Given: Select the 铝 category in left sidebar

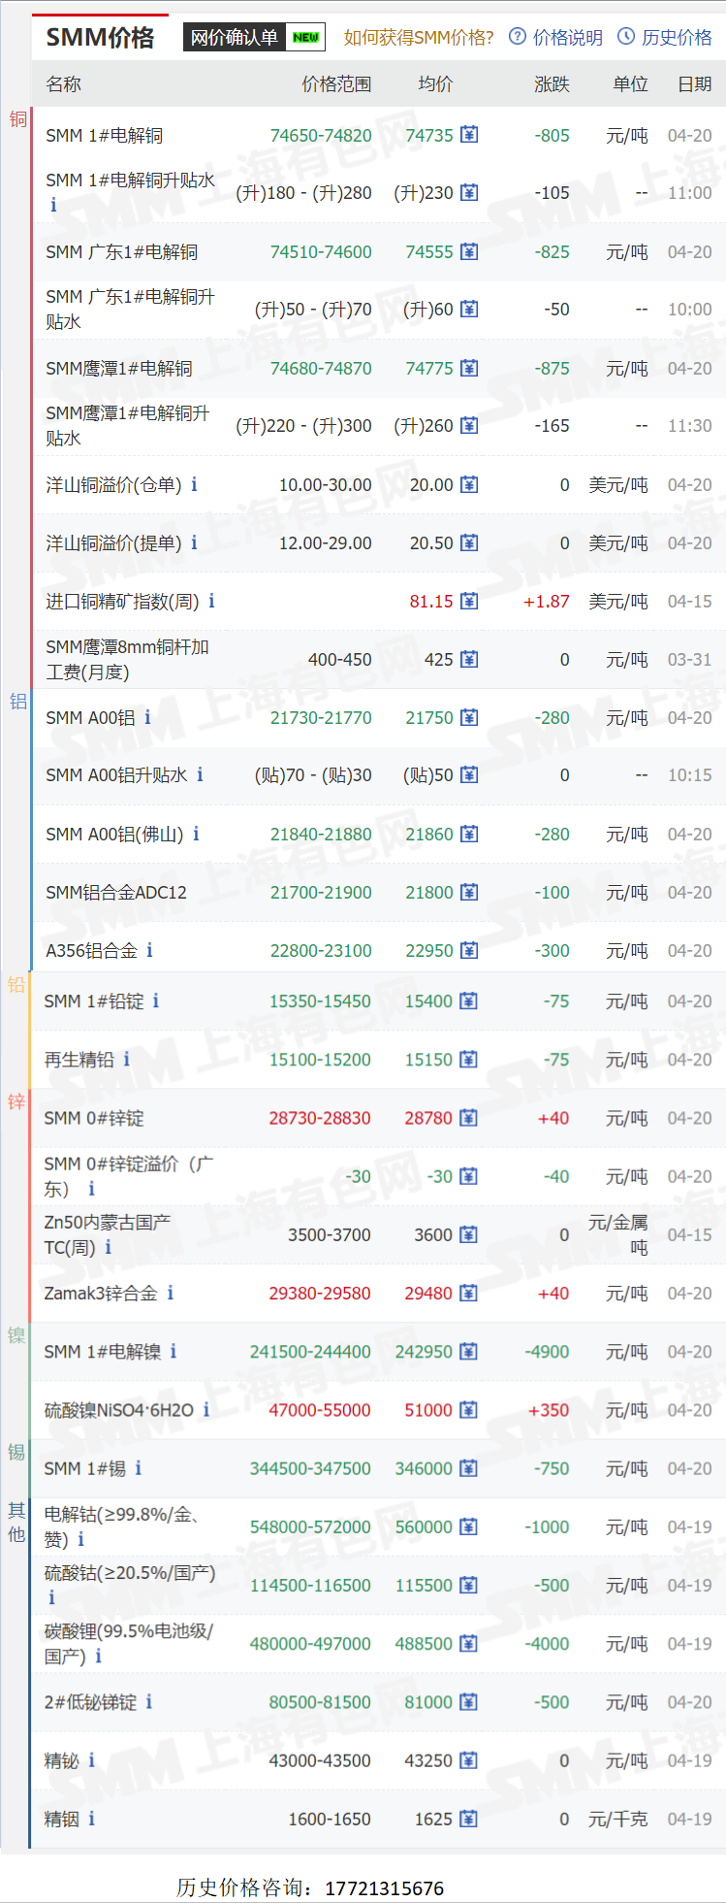Looking at the screenshot, I should pos(17,701).
